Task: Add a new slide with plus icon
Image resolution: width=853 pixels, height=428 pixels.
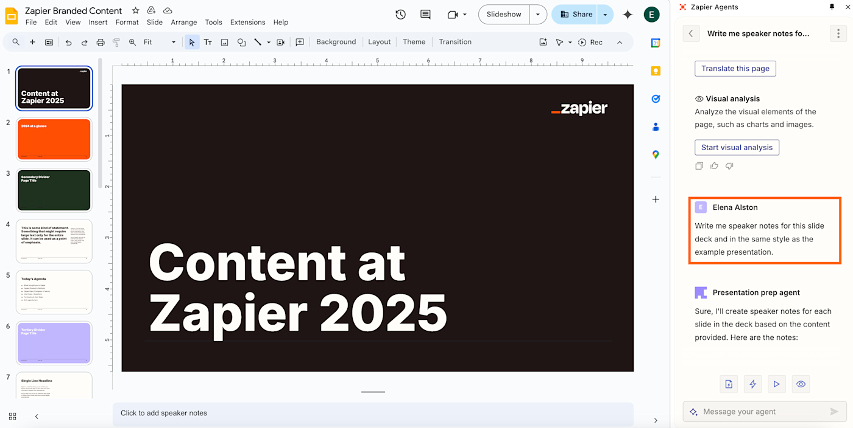Action: [32, 42]
